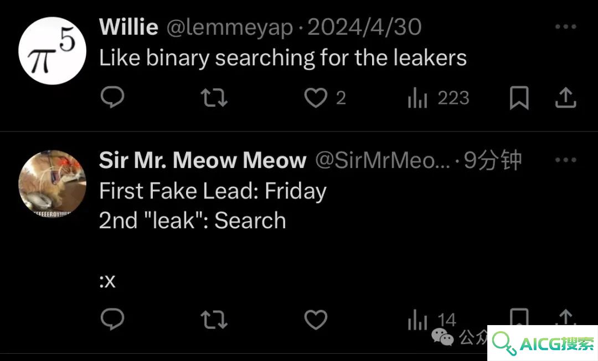Reply to Sir Mr. Meow Meow's tweet
This screenshot has width=598, height=361.
(x=112, y=319)
